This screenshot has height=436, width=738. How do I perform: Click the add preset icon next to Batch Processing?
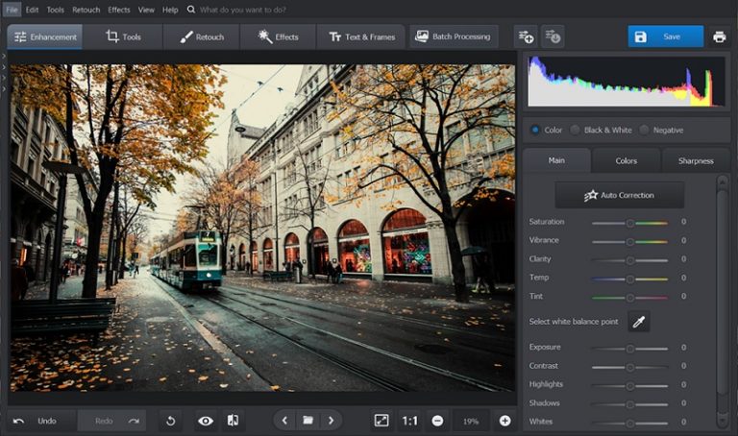coord(526,36)
